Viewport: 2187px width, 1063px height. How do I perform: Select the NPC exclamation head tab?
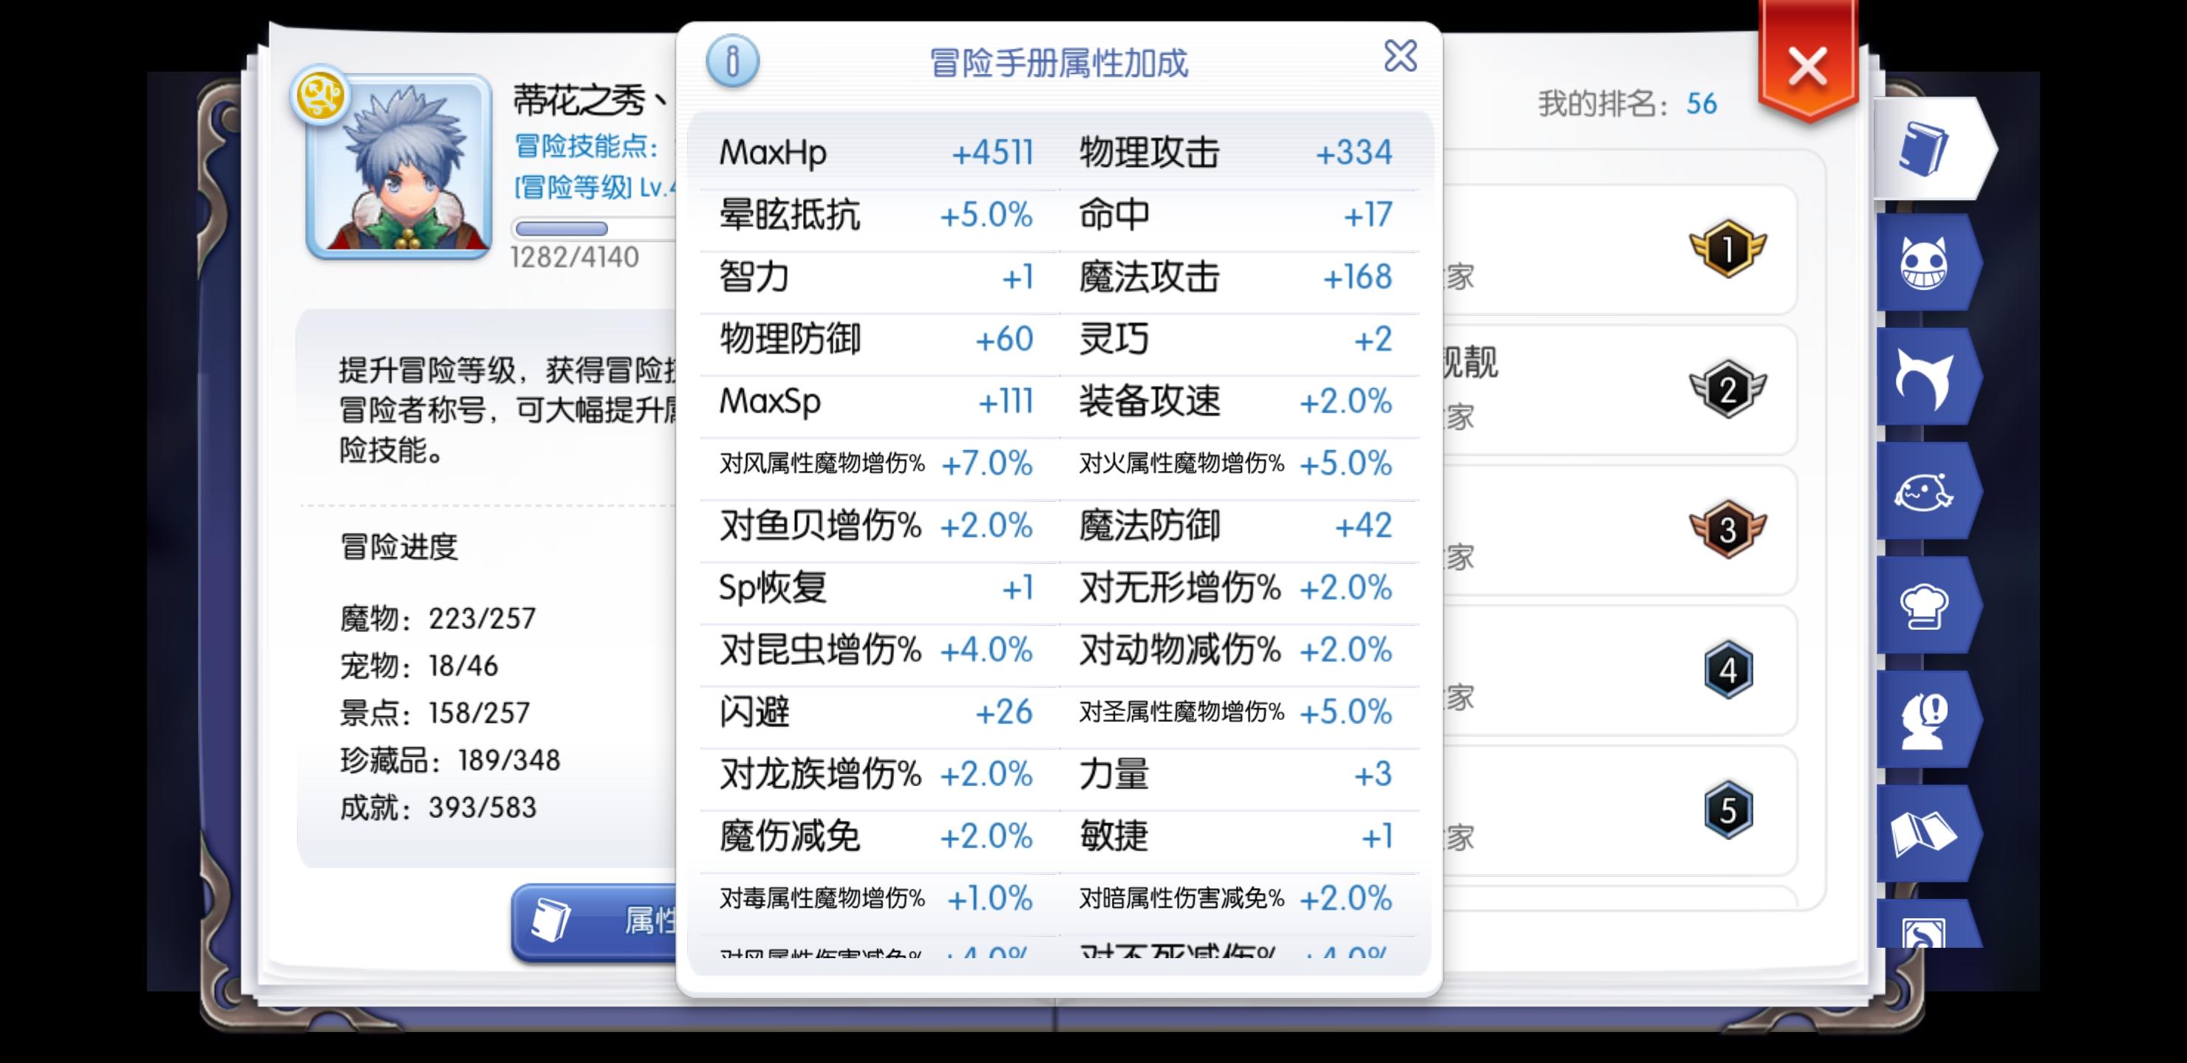point(1925,720)
